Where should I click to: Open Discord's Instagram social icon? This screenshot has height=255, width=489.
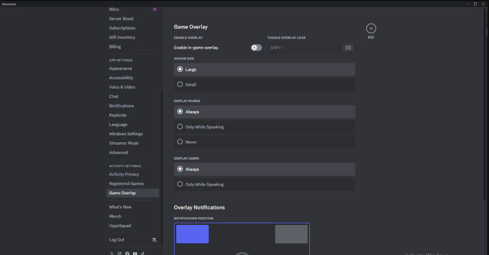(x=120, y=253)
